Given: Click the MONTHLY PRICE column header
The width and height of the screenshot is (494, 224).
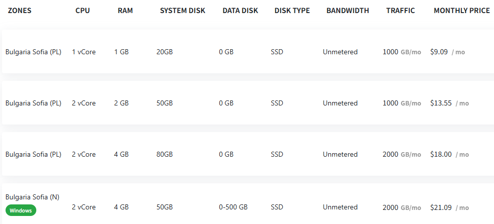Looking at the screenshot, I should 462,11.
